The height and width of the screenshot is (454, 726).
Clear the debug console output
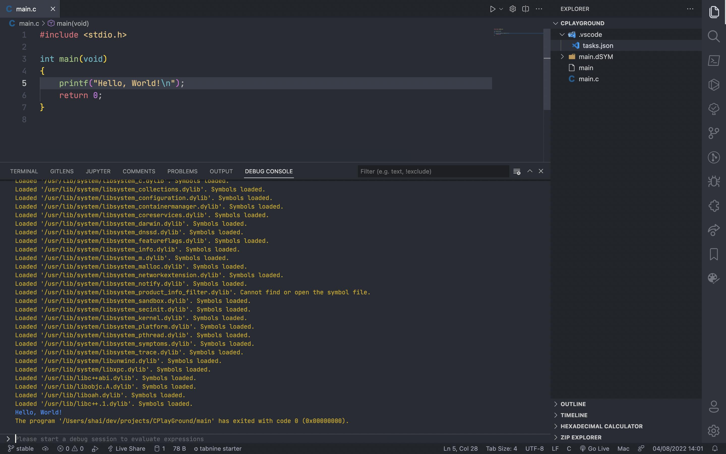point(517,172)
